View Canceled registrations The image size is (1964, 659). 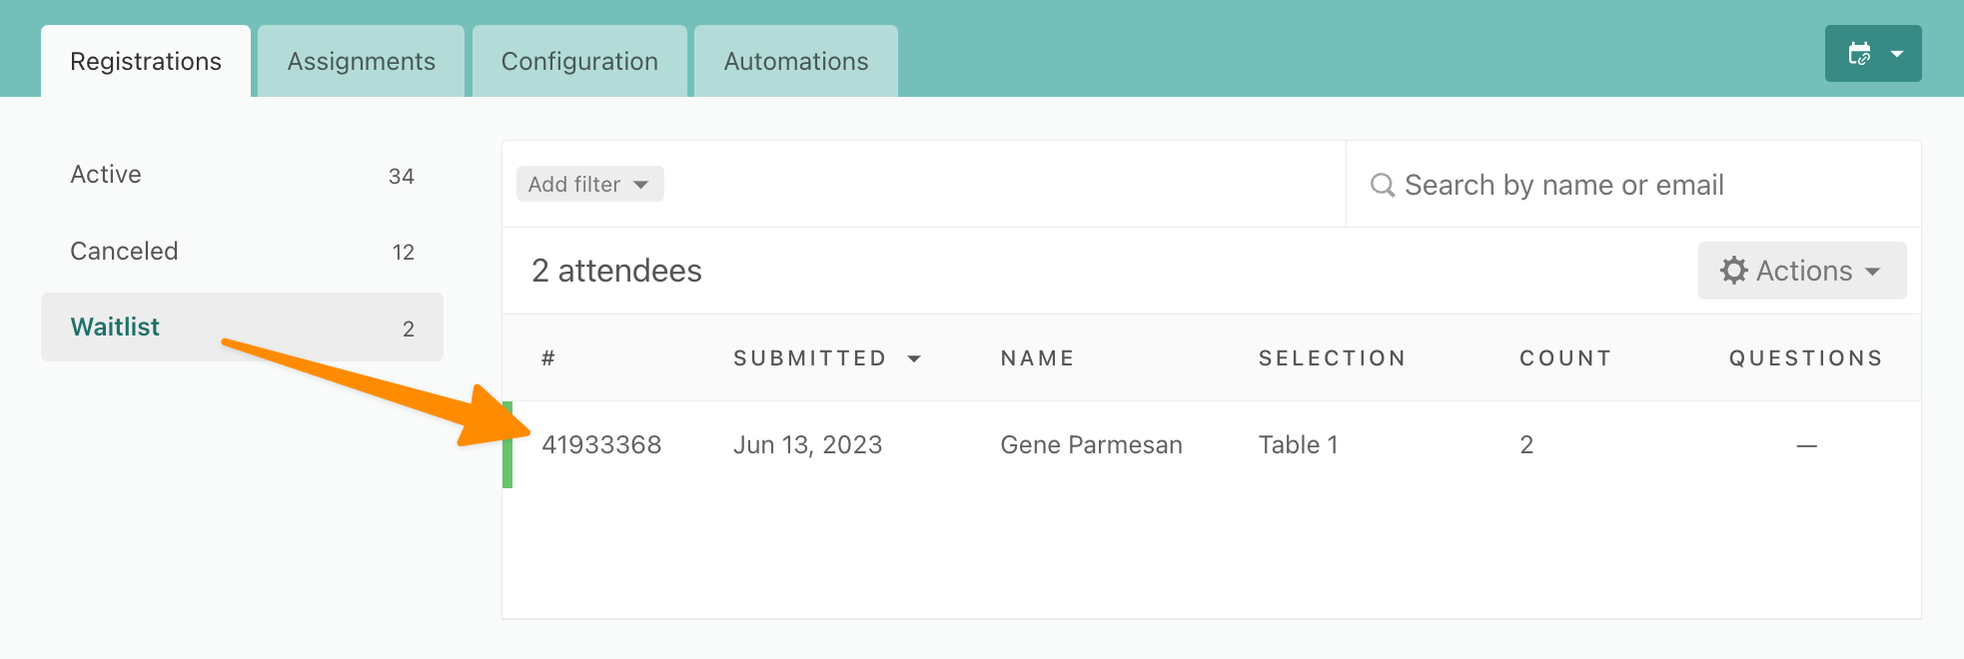tap(242, 251)
